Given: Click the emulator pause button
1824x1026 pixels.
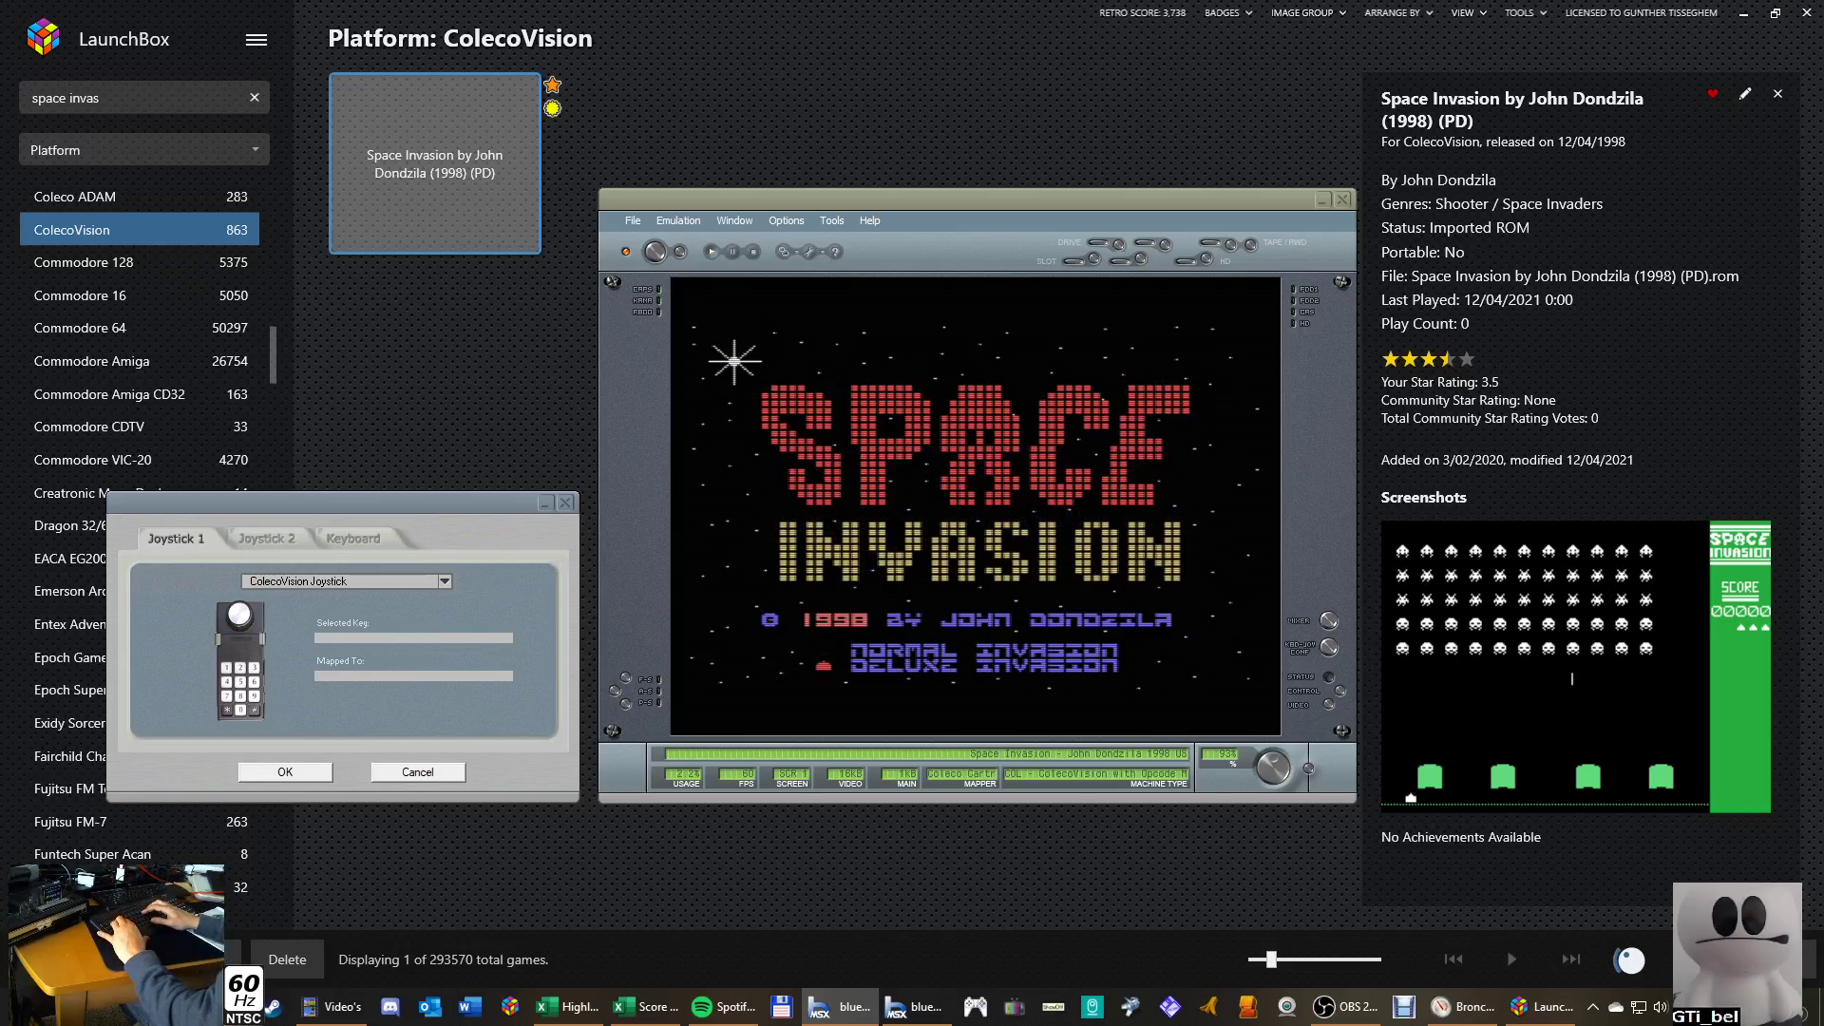Looking at the screenshot, I should pos(732,252).
